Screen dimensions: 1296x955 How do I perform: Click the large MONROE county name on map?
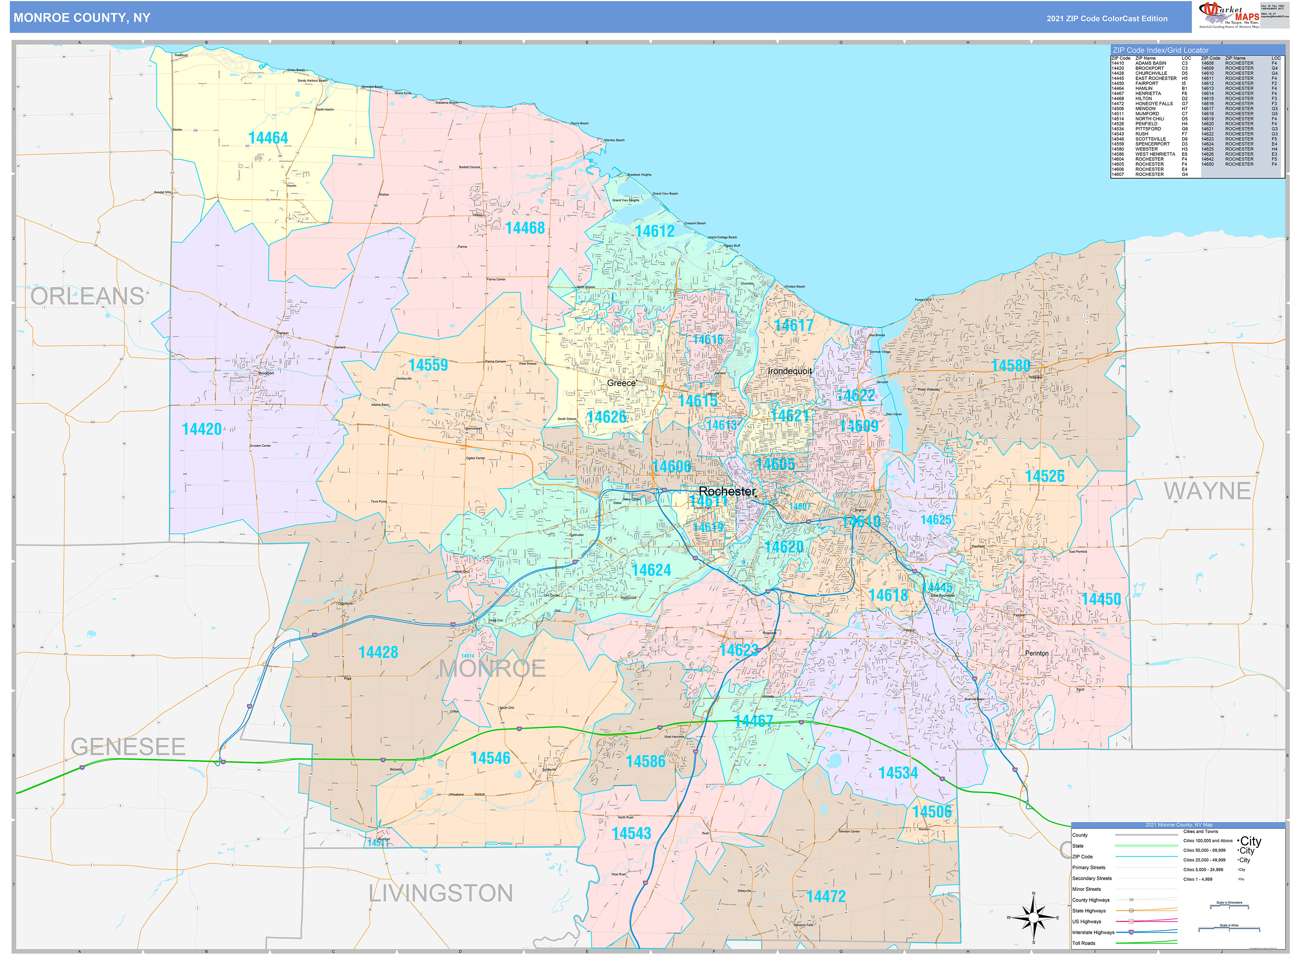(x=492, y=669)
